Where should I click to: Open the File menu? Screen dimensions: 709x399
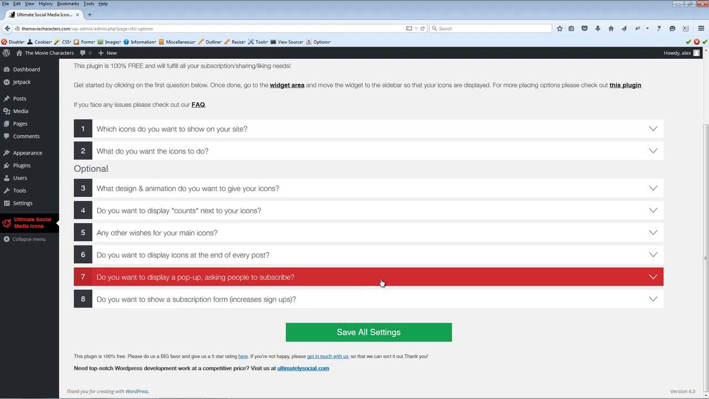tap(6, 3)
